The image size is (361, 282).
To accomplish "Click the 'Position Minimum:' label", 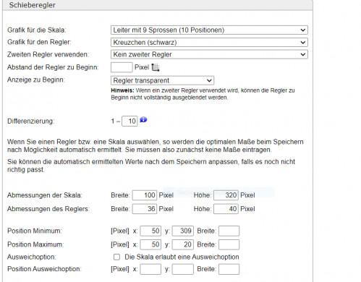I will (35, 231).
